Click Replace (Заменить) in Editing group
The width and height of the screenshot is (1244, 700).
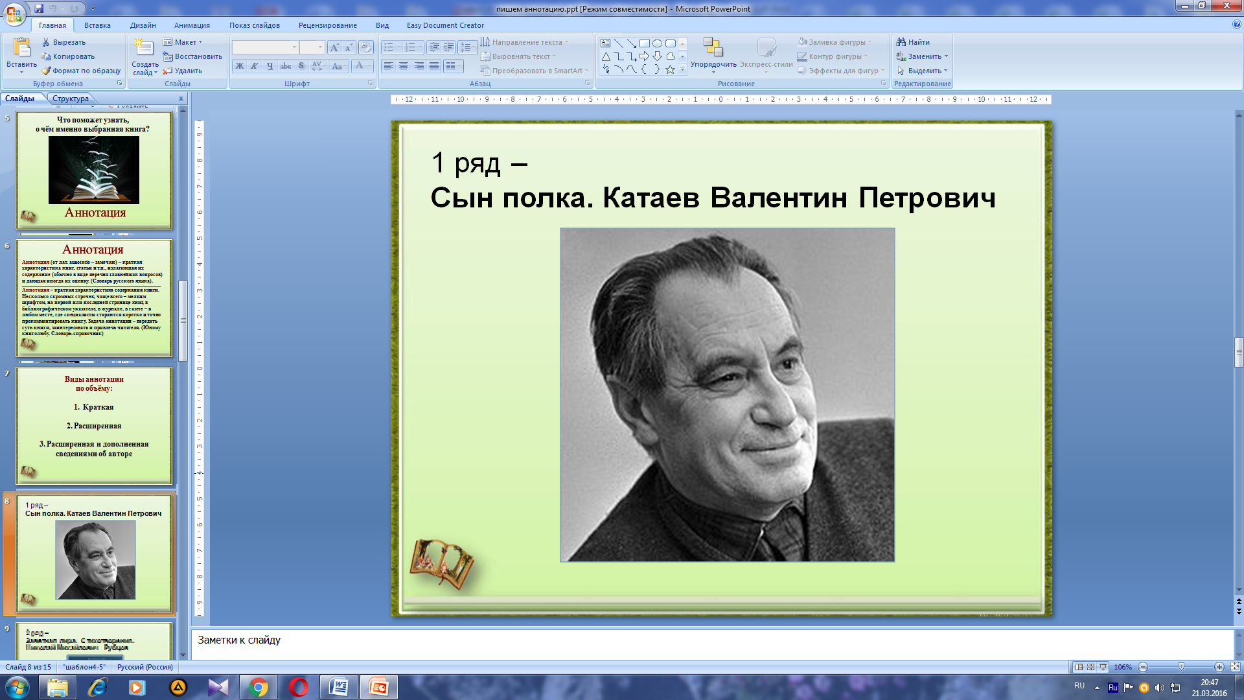[922, 56]
